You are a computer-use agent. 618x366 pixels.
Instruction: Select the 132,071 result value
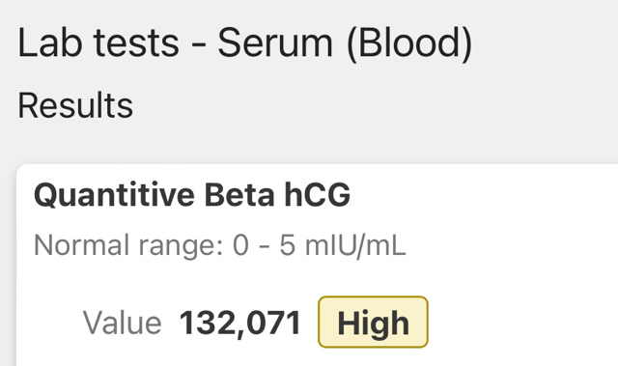240,324
